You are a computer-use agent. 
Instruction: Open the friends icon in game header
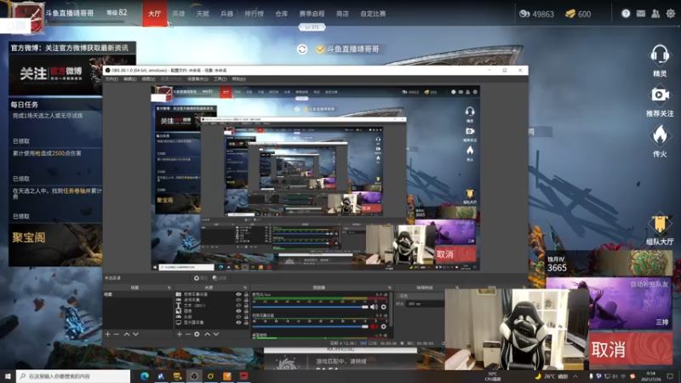tap(655, 14)
